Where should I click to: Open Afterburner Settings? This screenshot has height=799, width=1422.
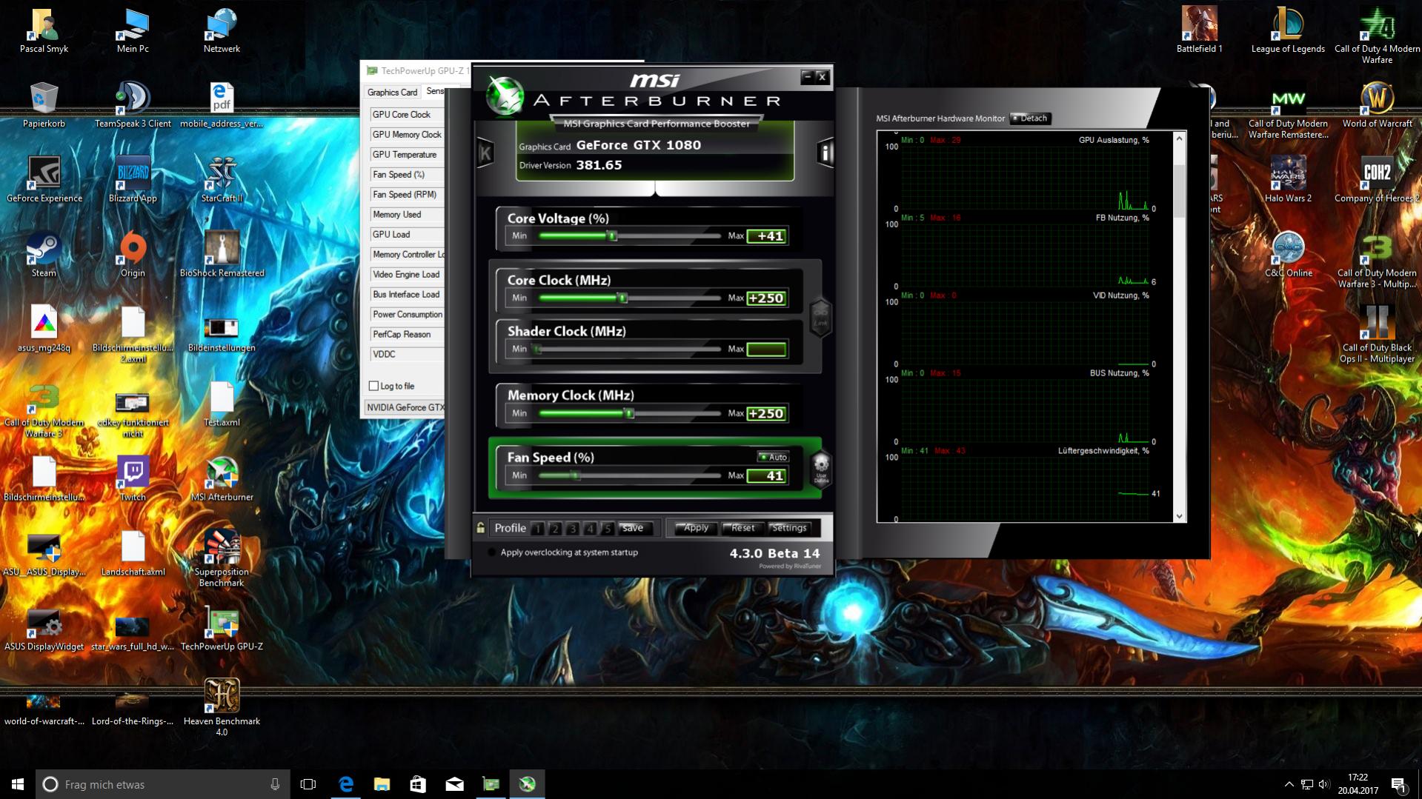click(789, 528)
